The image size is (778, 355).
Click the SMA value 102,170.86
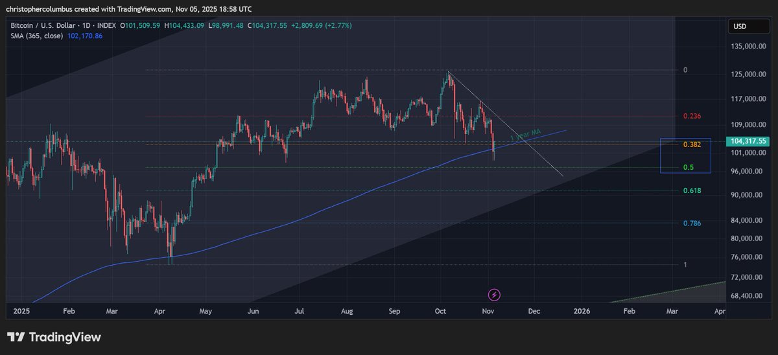click(85, 36)
